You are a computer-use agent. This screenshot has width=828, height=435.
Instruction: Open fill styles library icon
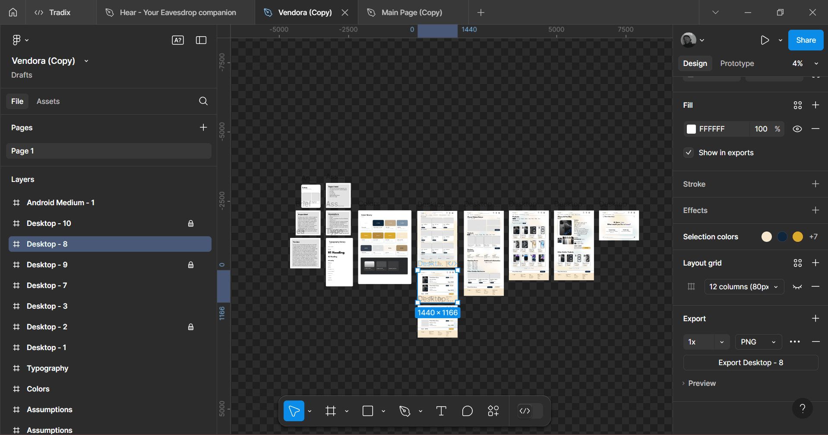tap(798, 105)
